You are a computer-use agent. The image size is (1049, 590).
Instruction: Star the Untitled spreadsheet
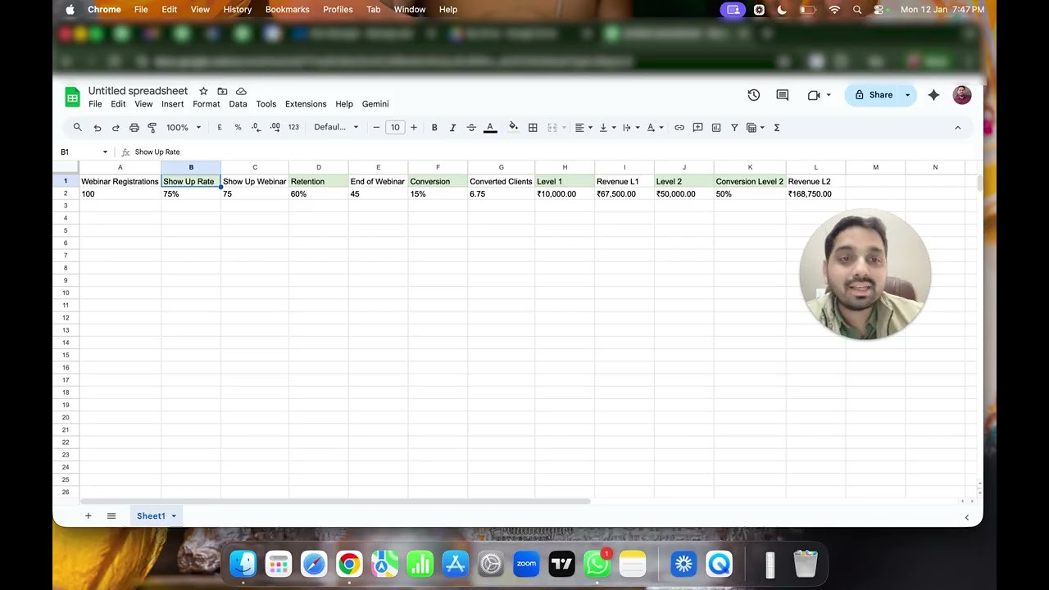[203, 91]
